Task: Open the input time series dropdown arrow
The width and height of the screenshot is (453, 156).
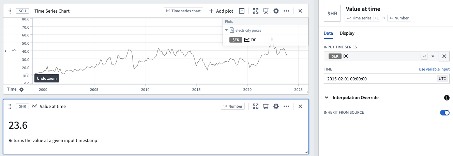Action: [433, 56]
